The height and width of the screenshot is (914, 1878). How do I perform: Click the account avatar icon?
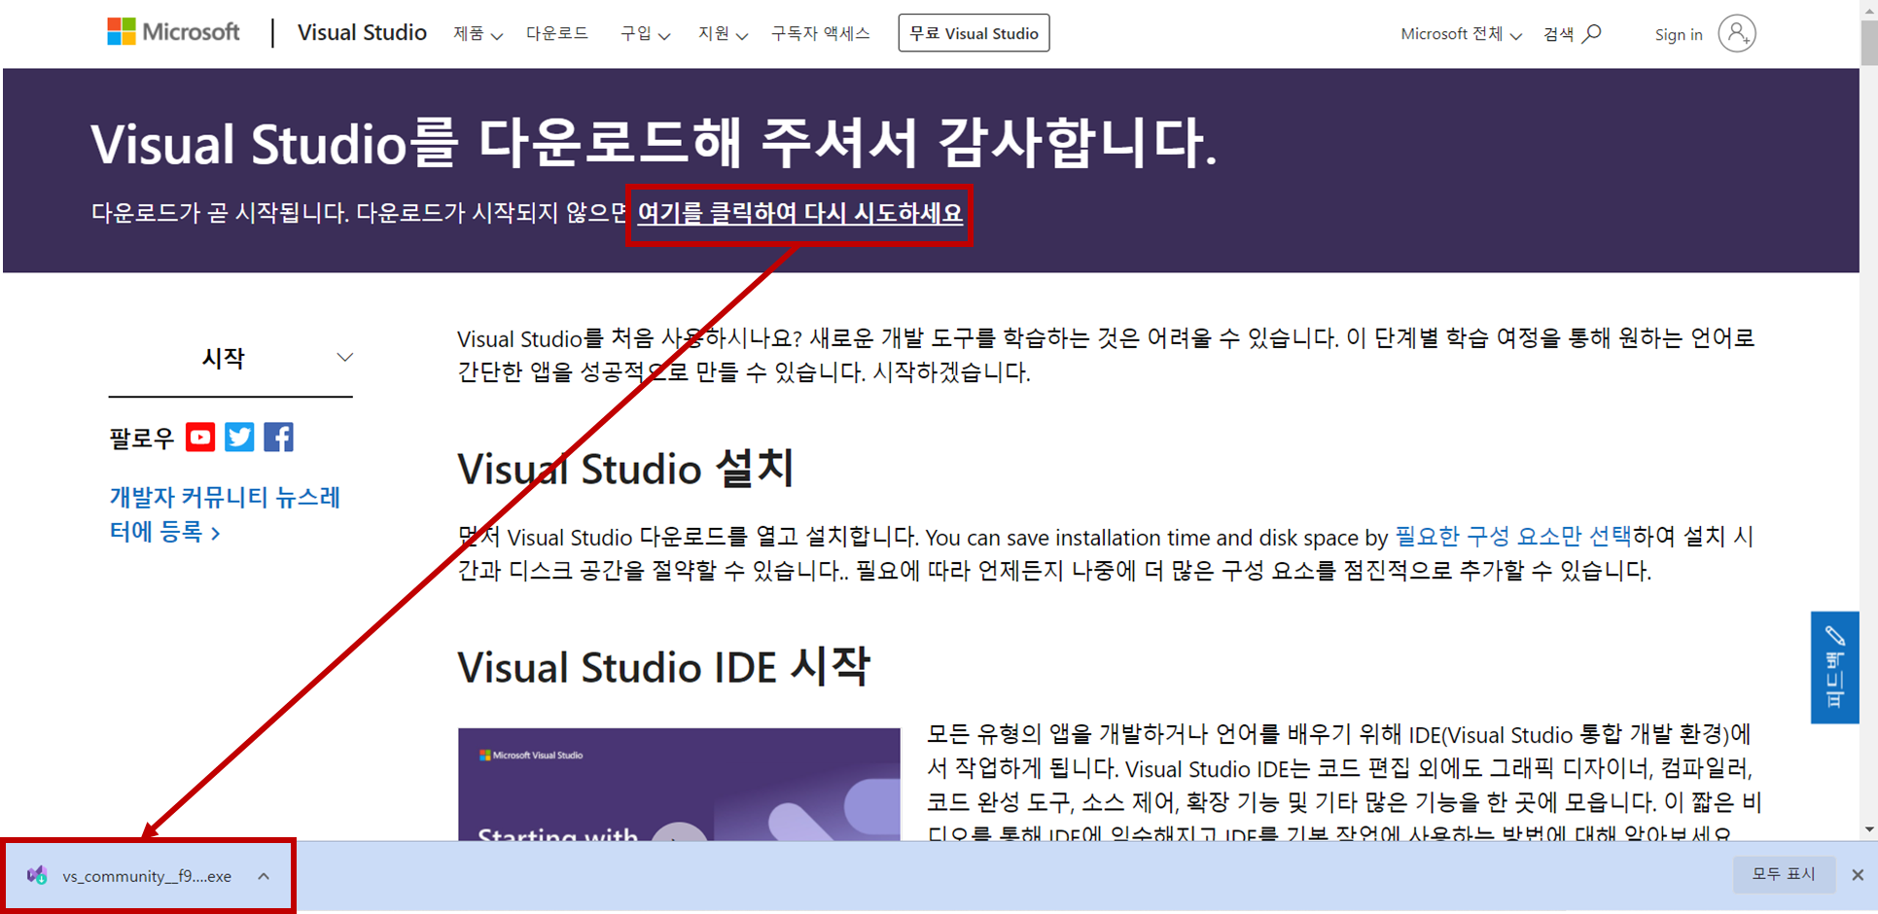coord(1736,34)
